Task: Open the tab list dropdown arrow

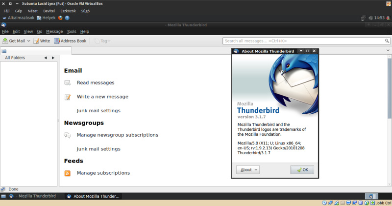Action: 388,50
